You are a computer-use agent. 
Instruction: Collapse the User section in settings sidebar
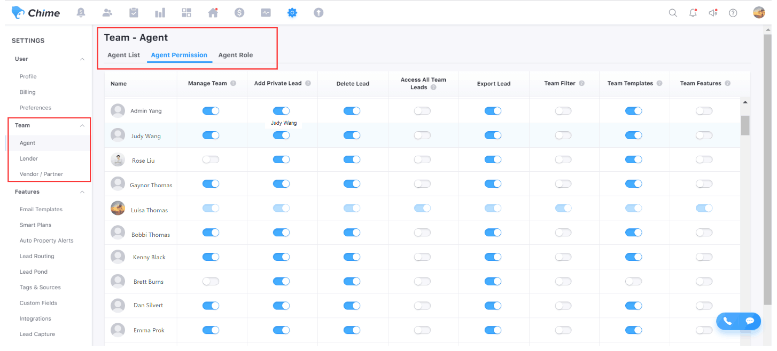coord(82,59)
